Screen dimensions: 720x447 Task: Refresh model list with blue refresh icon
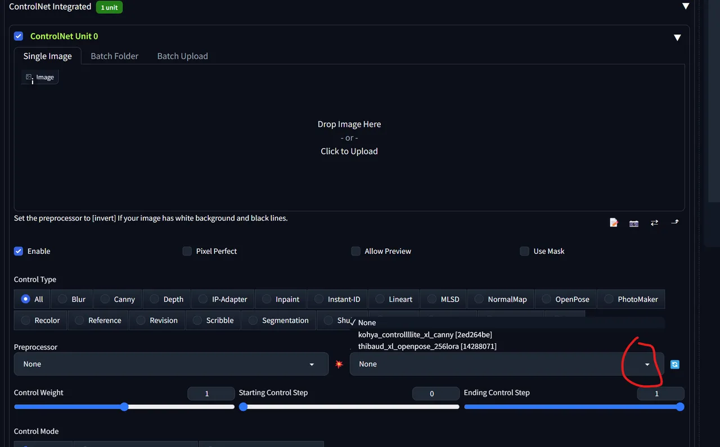coord(675,364)
